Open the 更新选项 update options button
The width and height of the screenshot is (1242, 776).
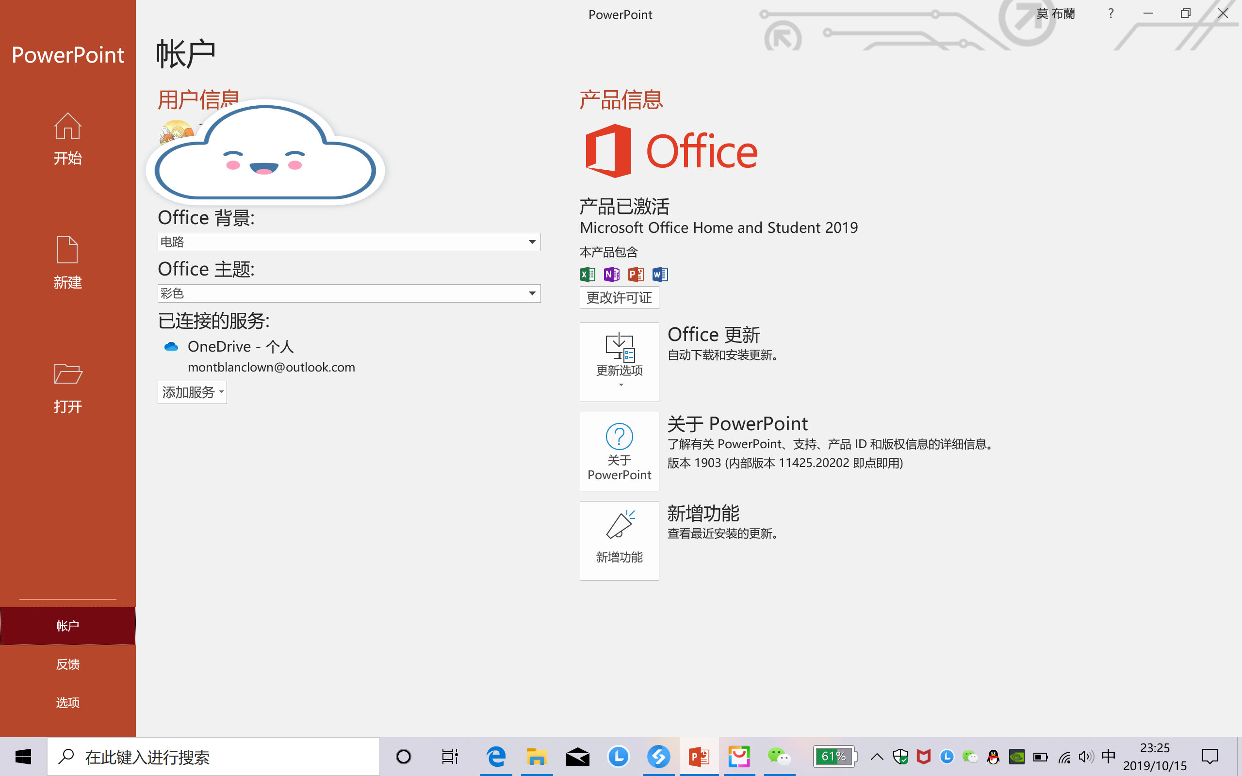click(619, 362)
